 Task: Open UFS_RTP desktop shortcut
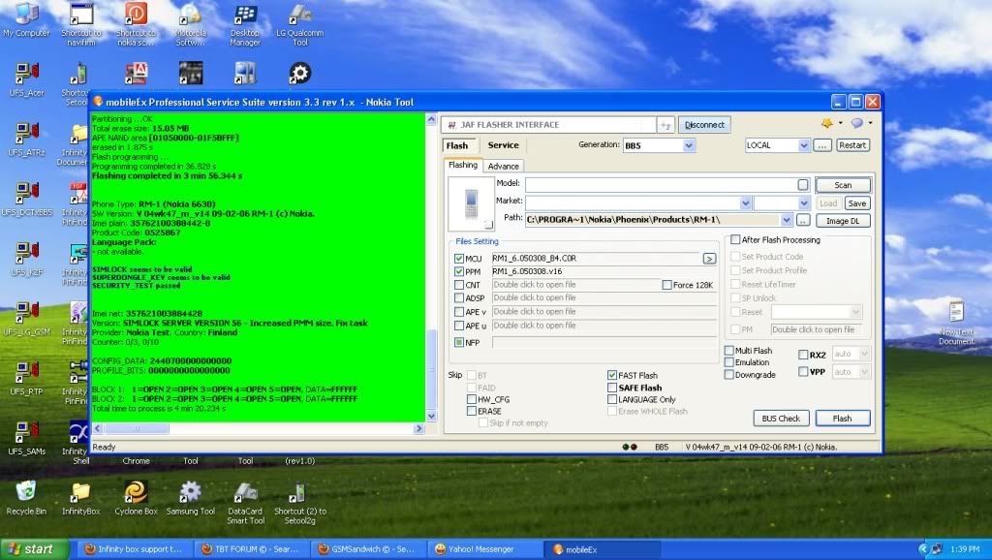click(26, 379)
